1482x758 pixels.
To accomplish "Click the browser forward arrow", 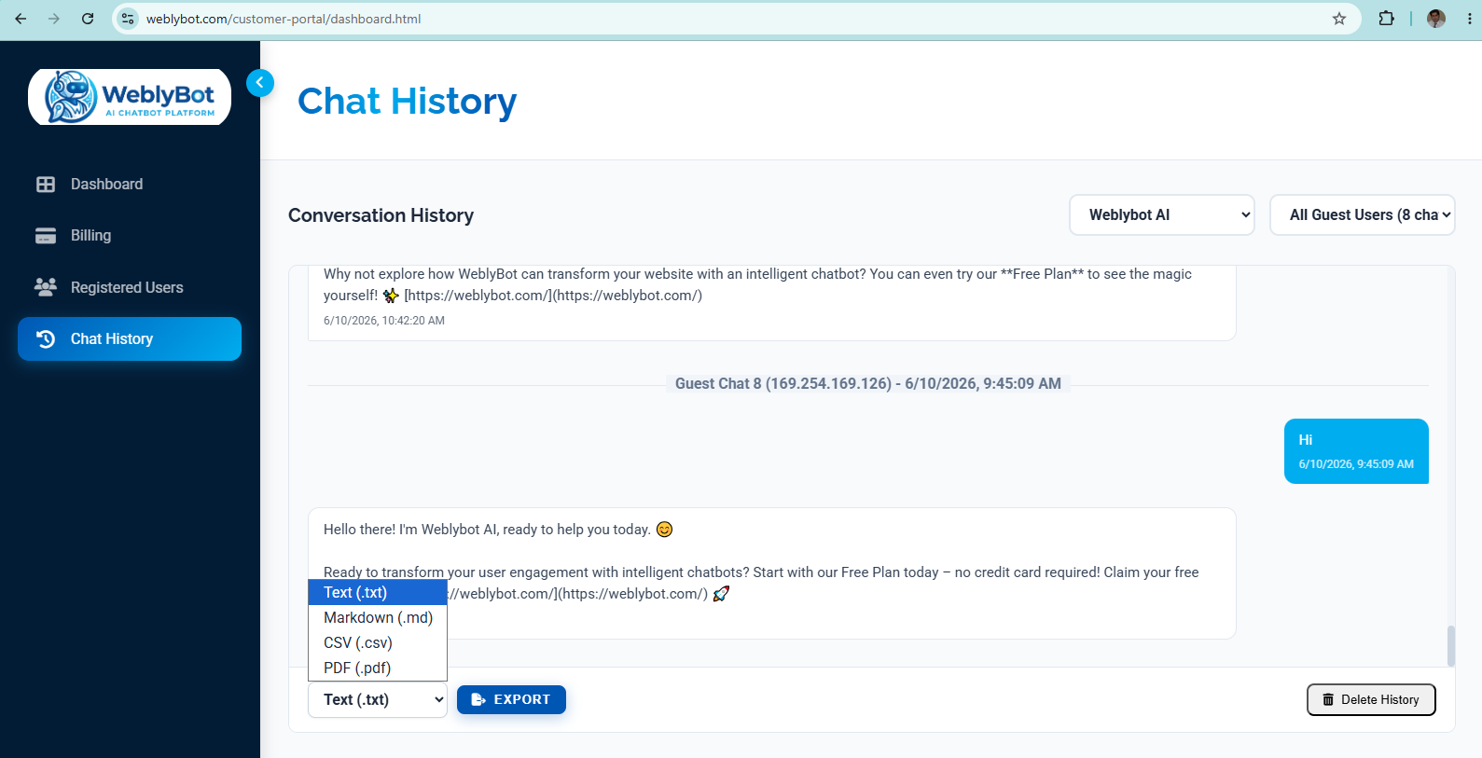I will point(54,19).
